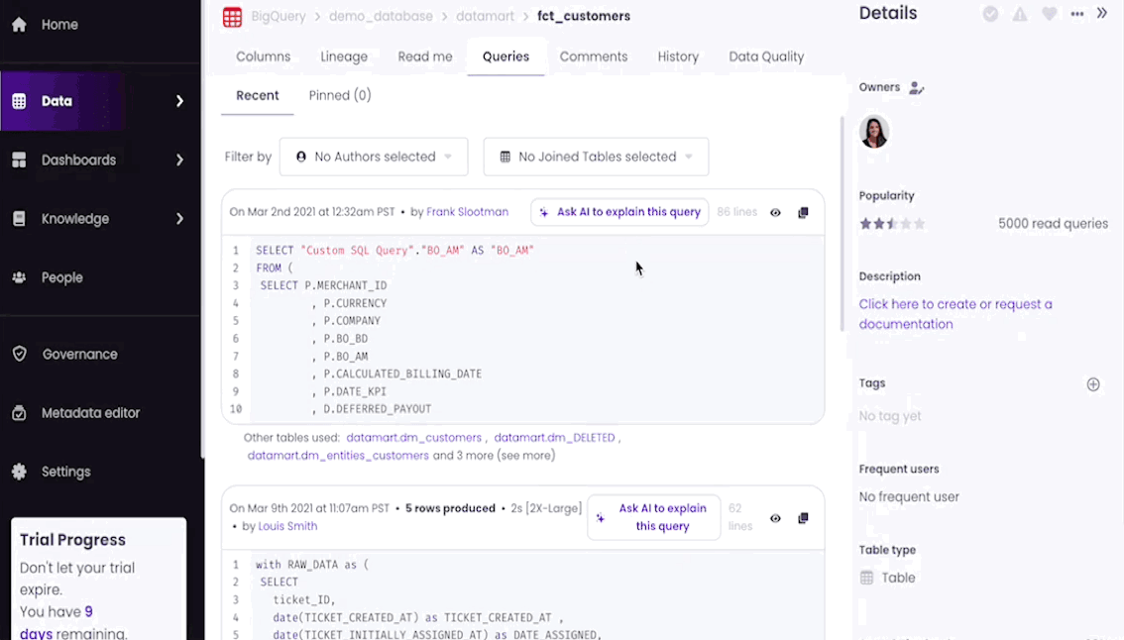
Task: Switch to the Lineage tab
Action: click(344, 56)
